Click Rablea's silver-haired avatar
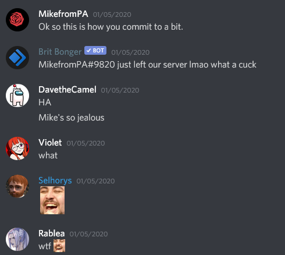 17,239
